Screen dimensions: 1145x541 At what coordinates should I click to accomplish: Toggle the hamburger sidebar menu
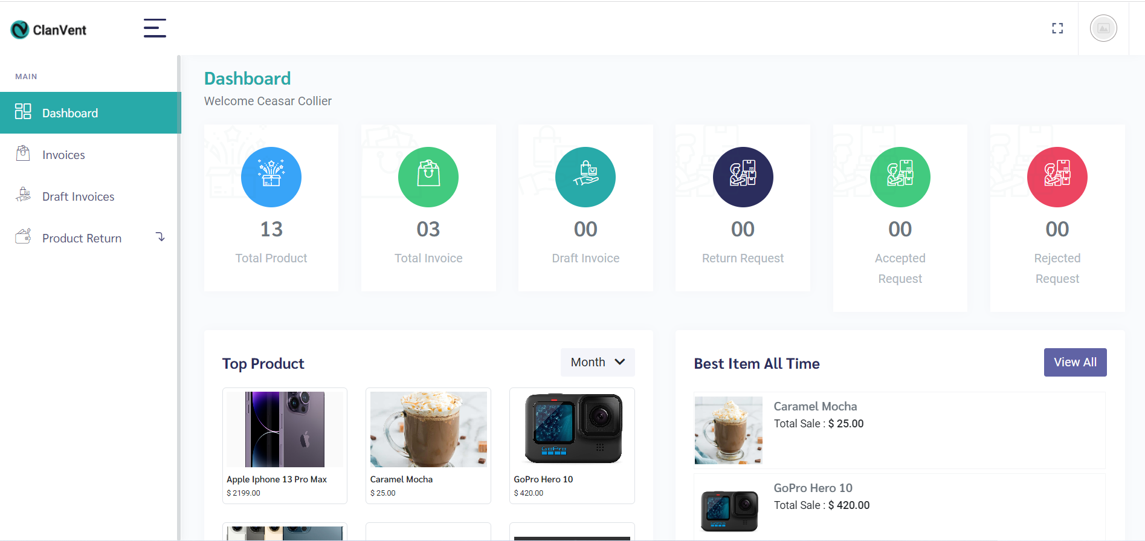click(x=155, y=28)
